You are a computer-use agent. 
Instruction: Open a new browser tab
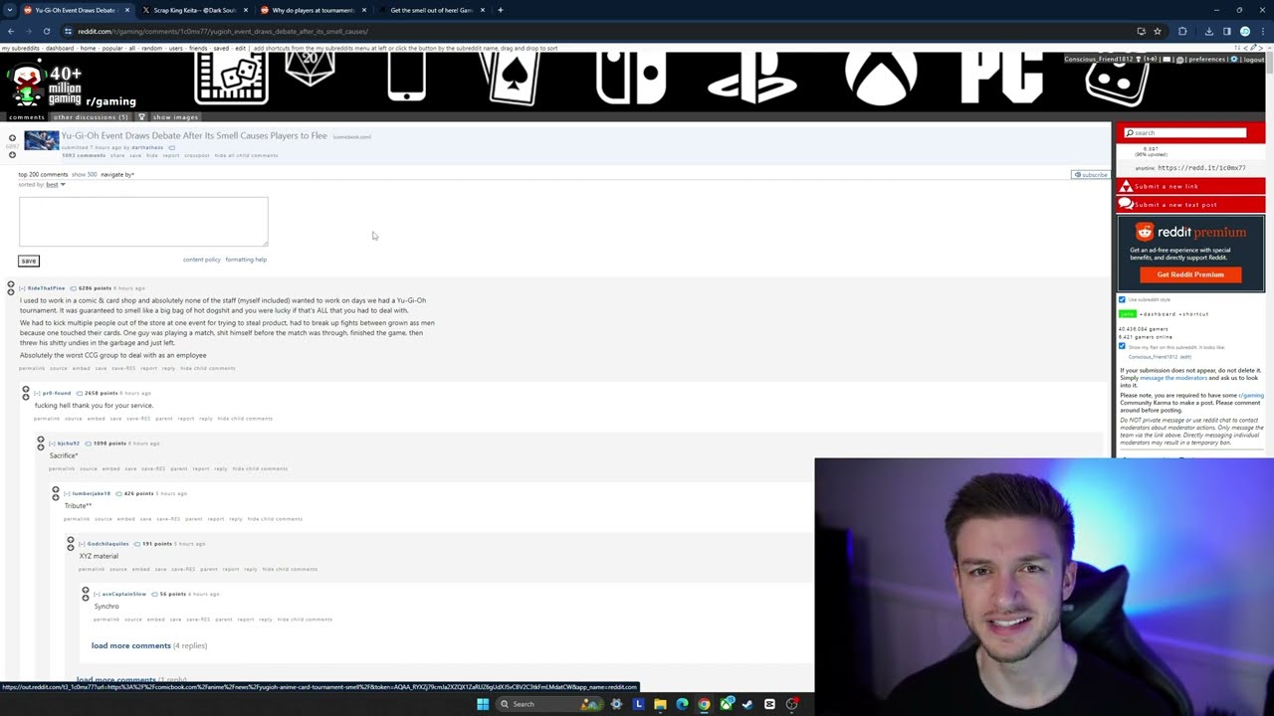tap(500, 10)
